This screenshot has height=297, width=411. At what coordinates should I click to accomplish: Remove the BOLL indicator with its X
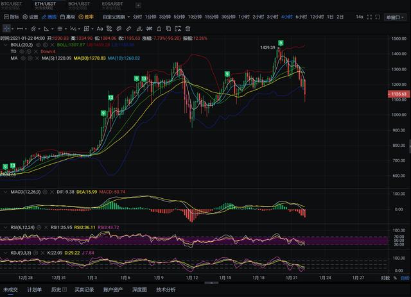point(52,45)
